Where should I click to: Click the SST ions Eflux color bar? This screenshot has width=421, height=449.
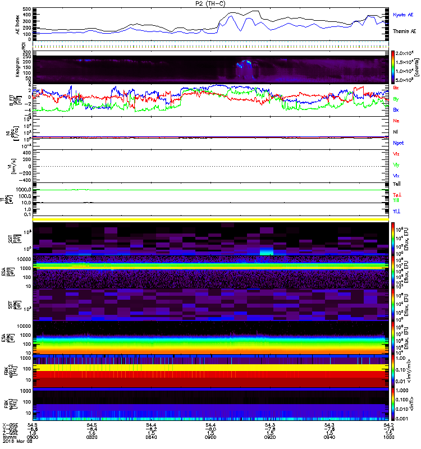393,239
